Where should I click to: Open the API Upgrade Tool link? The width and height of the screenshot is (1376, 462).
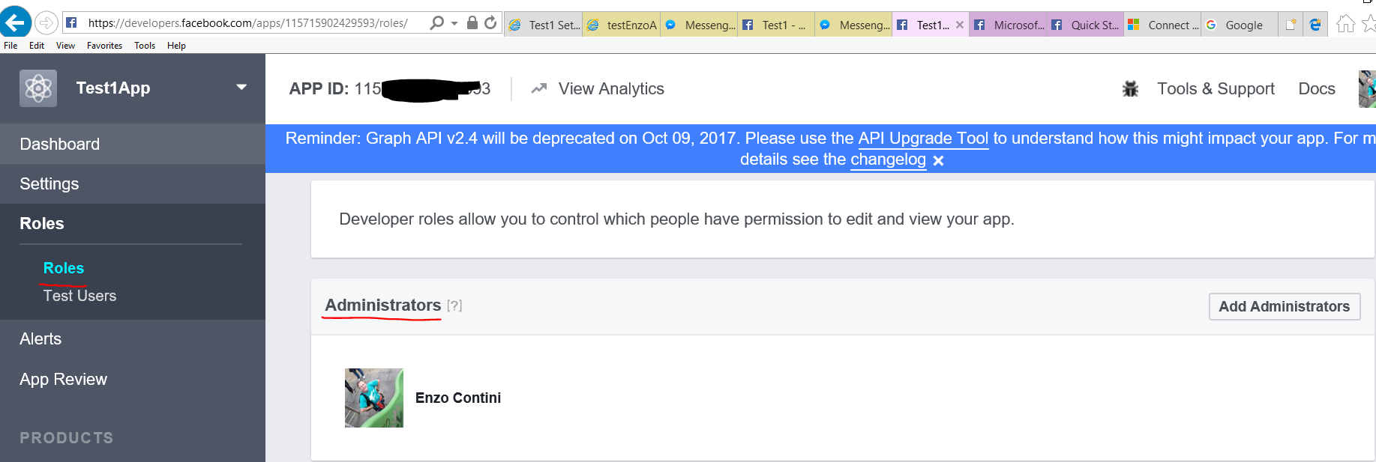pyautogui.click(x=923, y=139)
